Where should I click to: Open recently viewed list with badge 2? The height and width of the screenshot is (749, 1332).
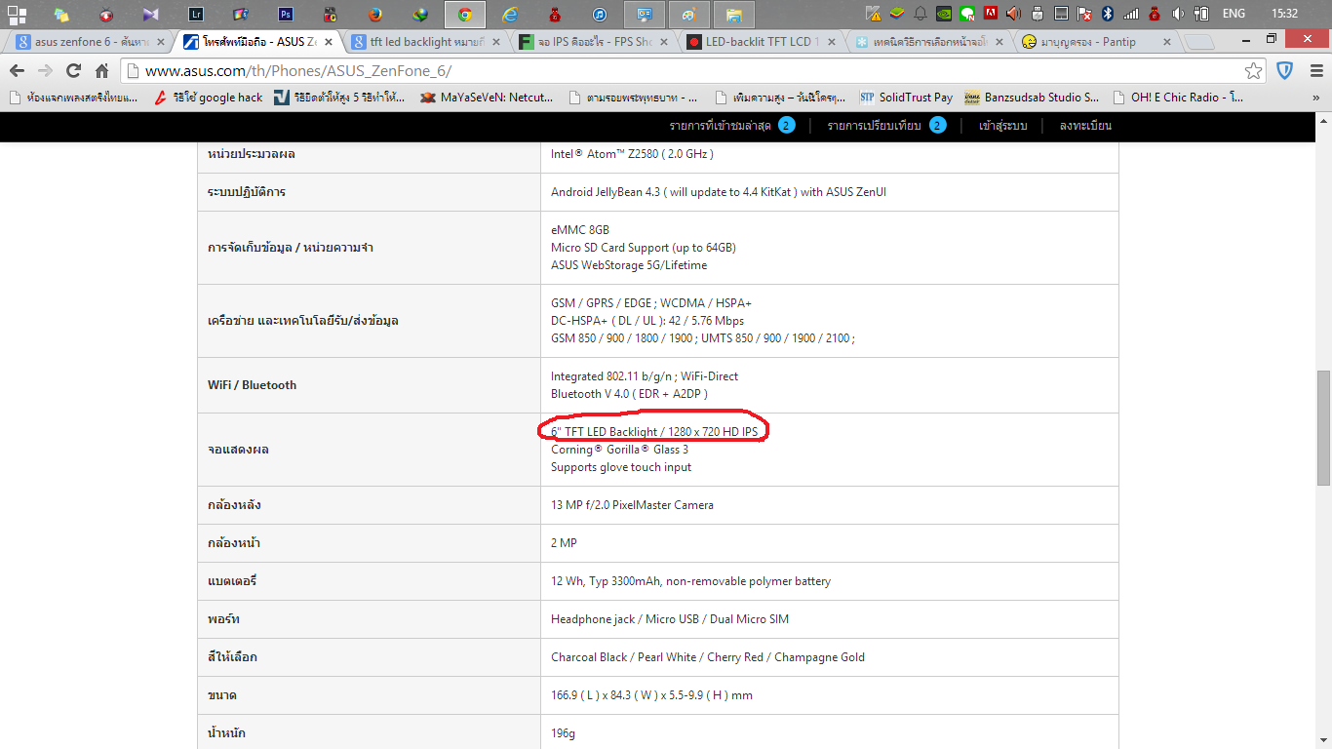click(732, 126)
